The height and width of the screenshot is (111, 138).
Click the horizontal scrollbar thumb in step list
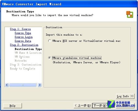[x=23, y=85]
